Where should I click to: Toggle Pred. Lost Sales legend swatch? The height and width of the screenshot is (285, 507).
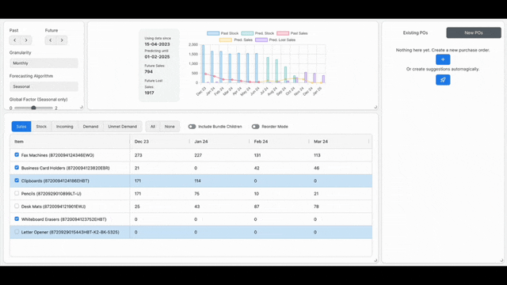click(x=261, y=40)
